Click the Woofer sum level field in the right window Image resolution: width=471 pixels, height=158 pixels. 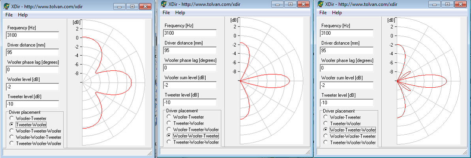tap(347, 85)
